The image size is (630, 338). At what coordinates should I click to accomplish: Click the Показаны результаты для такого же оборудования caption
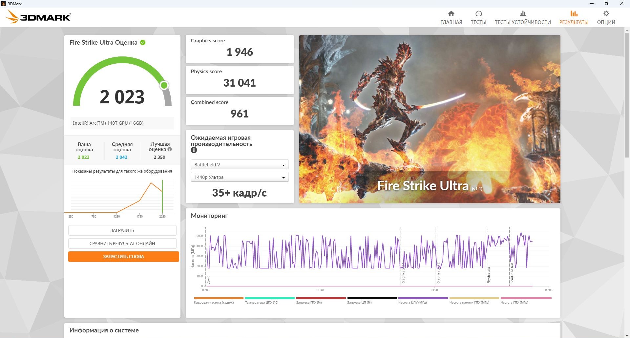(122, 171)
